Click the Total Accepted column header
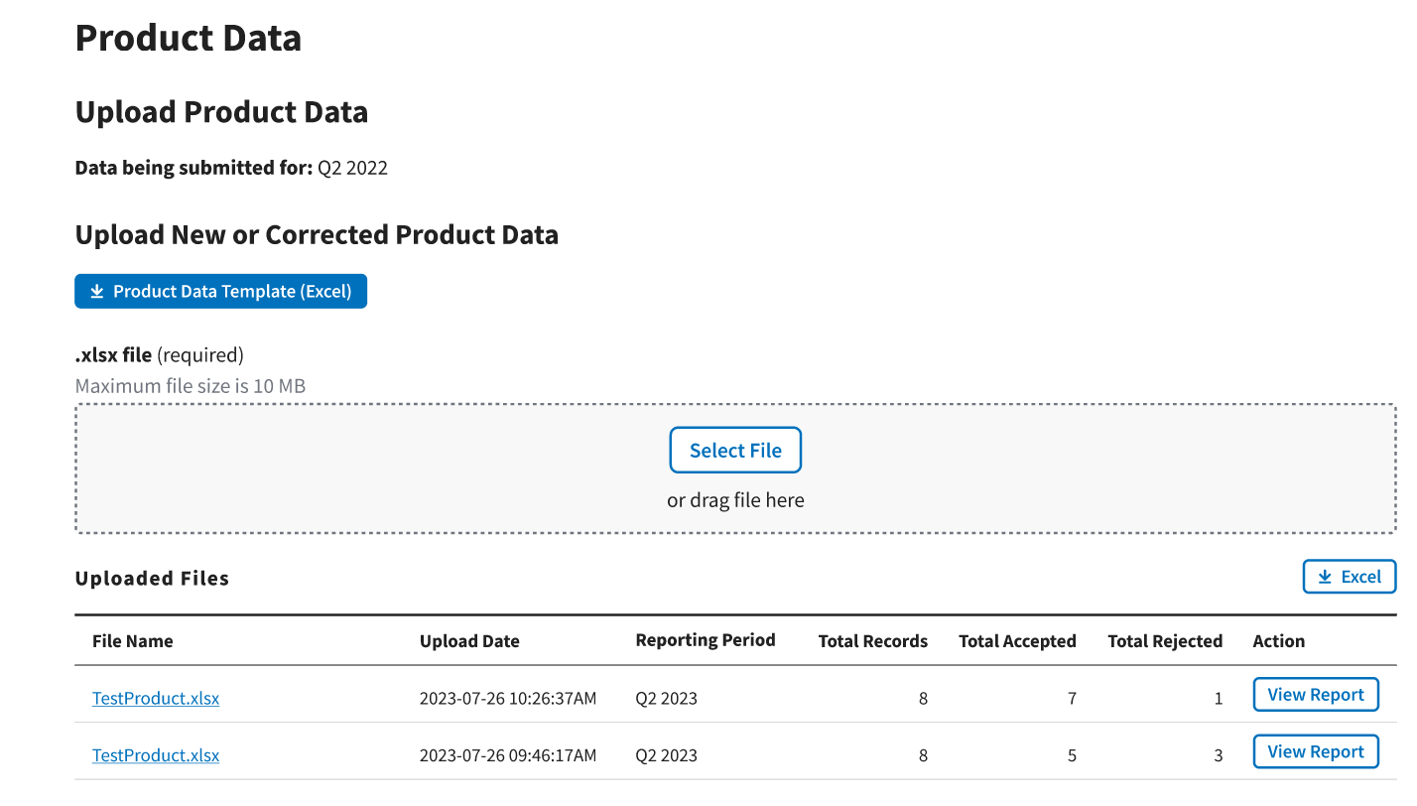The width and height of the screenshot is (1417, 806). (1017, 641)
